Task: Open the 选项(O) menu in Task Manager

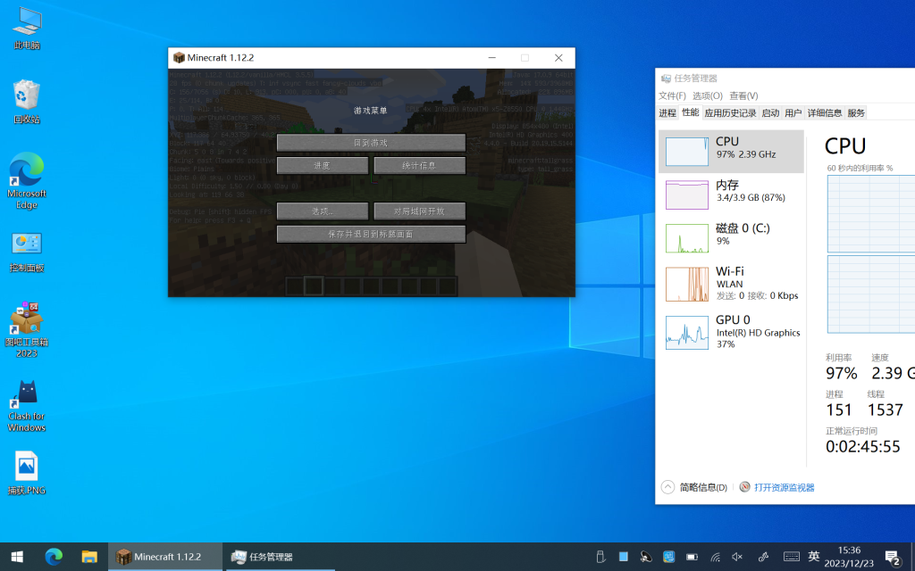Action: (708, 95)
